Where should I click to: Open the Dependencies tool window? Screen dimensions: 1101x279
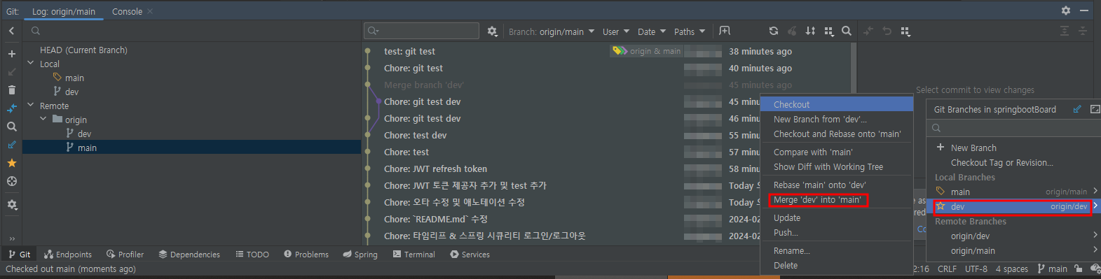pos(189,254)
